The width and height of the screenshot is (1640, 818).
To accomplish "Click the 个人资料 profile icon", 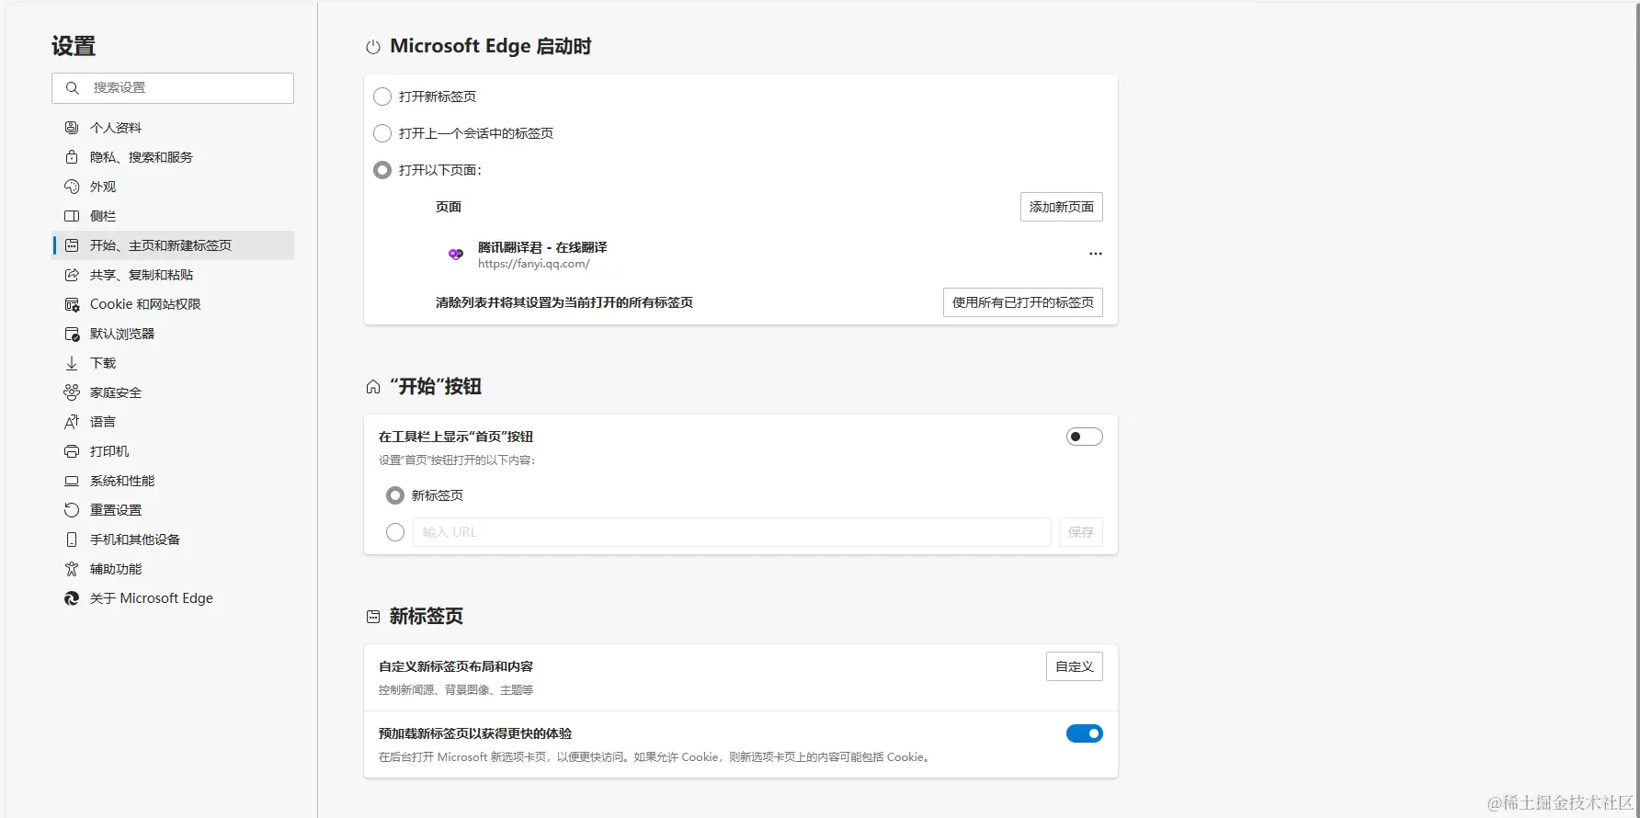I will [72, 128].
